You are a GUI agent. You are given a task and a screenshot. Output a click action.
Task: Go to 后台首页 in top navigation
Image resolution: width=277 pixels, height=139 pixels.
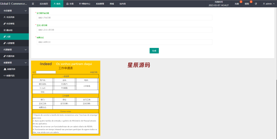pyautogui.click(x=44, y=4)
